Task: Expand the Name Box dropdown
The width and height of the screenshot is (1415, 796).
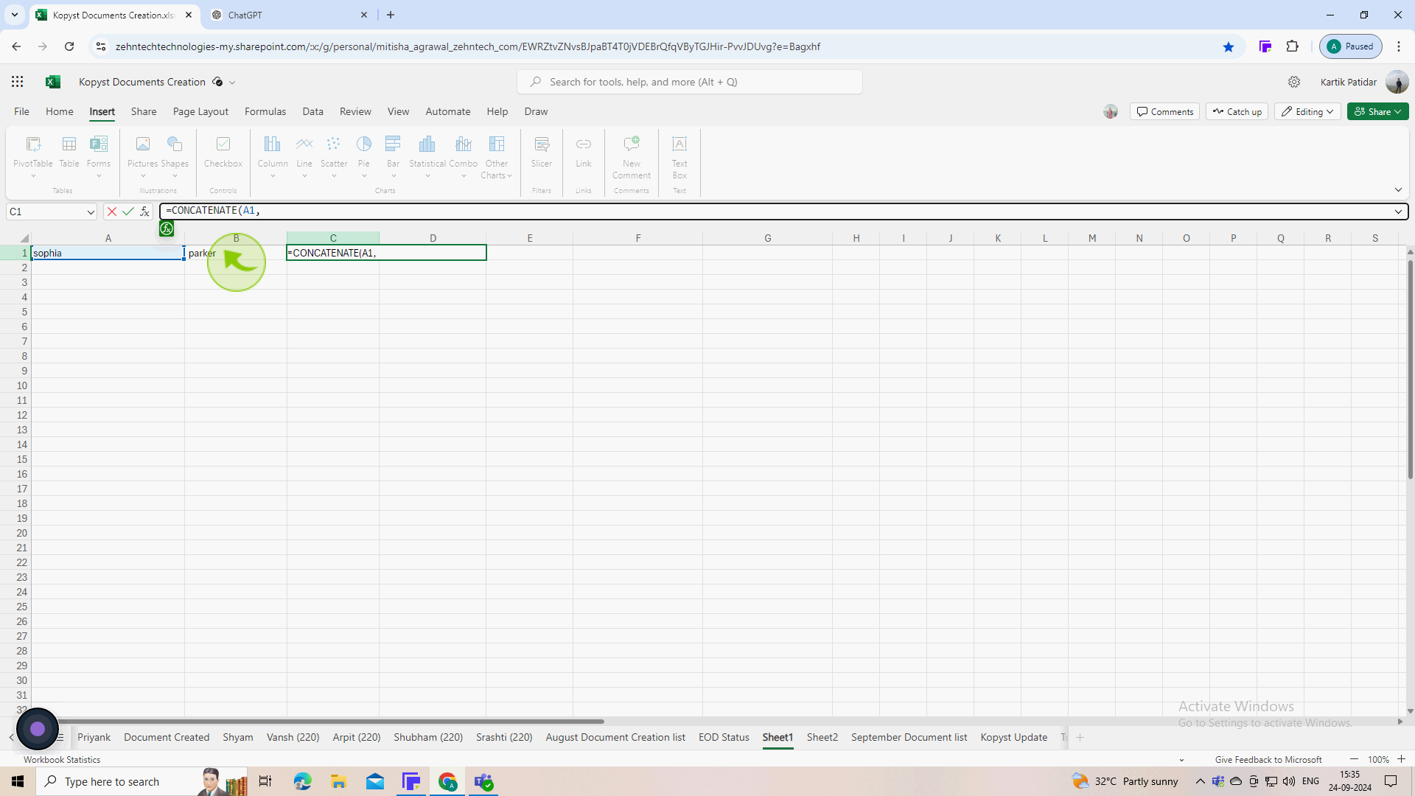Action: point(91,212)
